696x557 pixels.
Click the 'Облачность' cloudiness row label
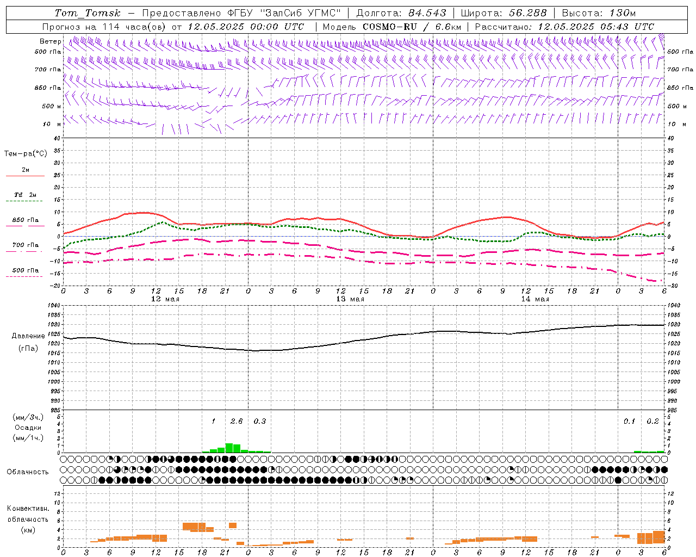(x=28, y=472)
